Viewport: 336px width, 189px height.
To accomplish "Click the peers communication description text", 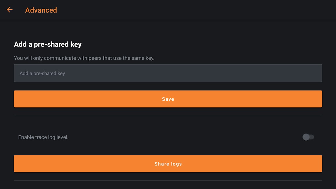I will pos(84,58).
